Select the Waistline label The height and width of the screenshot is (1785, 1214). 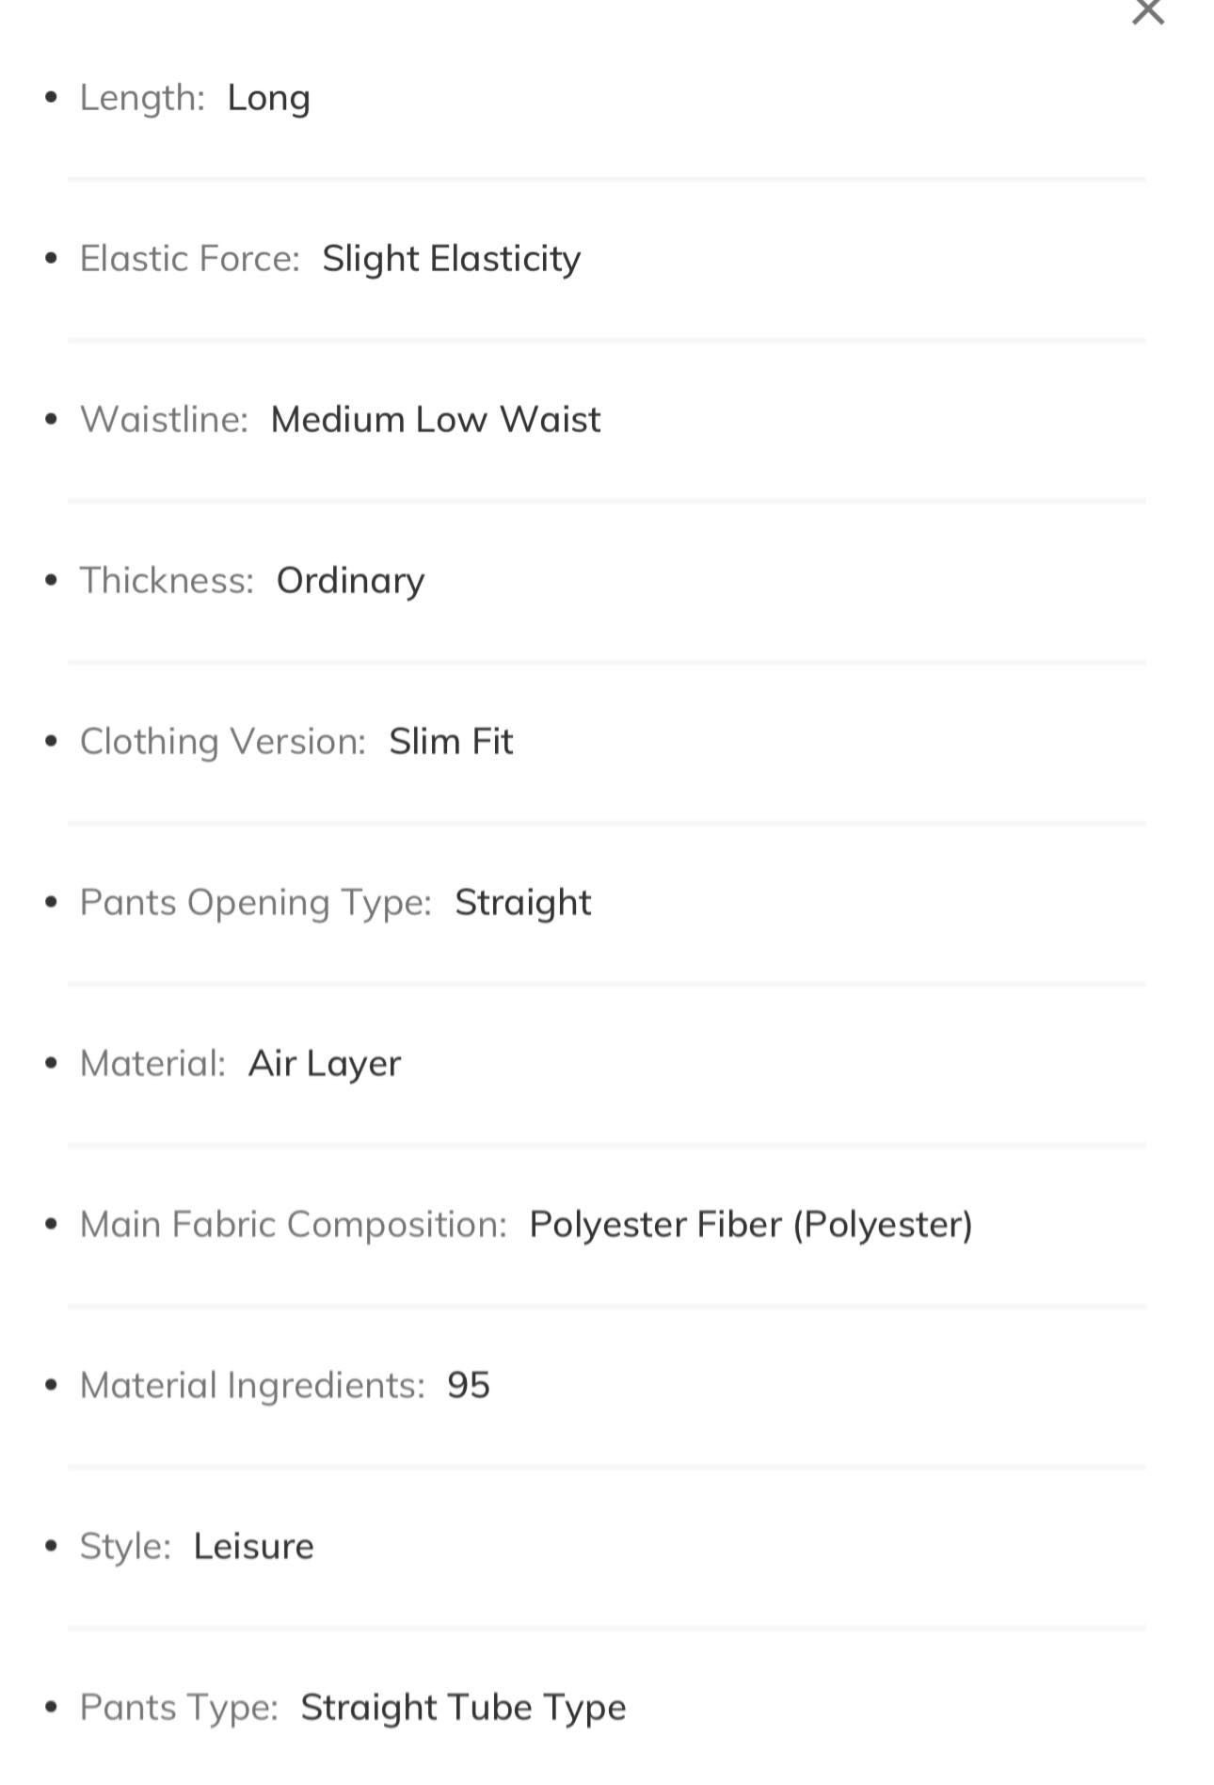click(x=164, y=419)
